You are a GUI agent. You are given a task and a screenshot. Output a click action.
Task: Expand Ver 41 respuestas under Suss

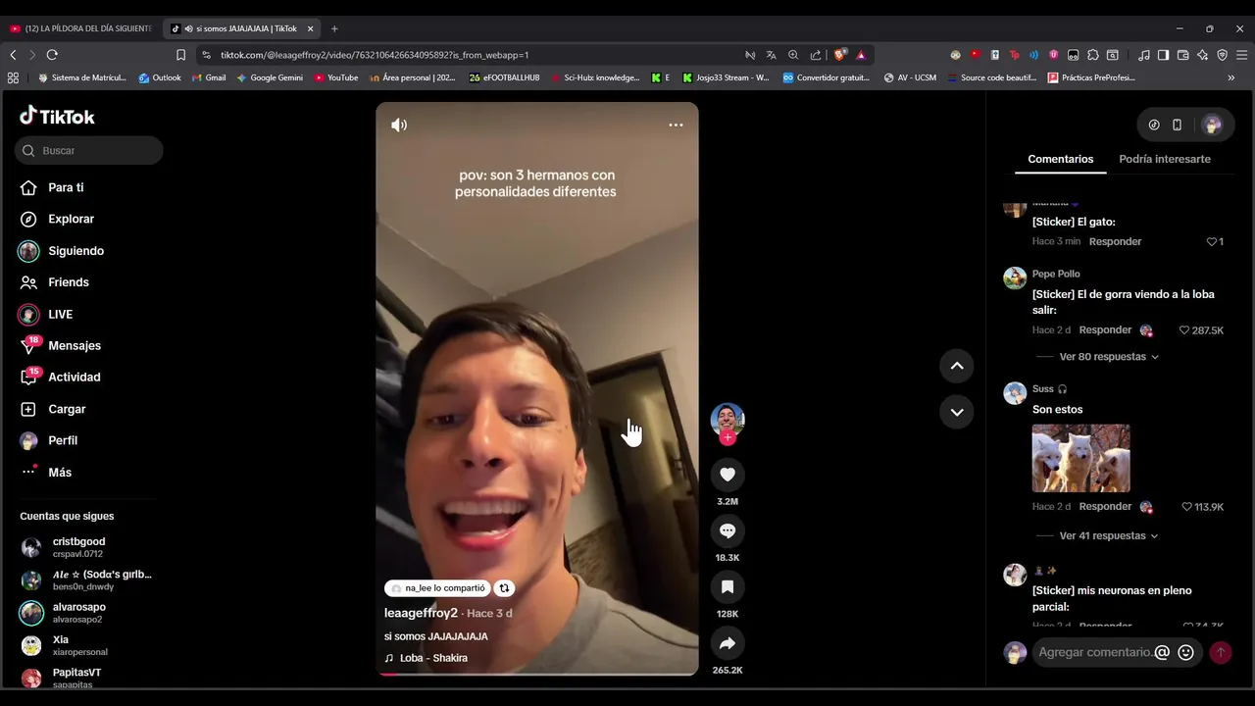(1109, 535)
